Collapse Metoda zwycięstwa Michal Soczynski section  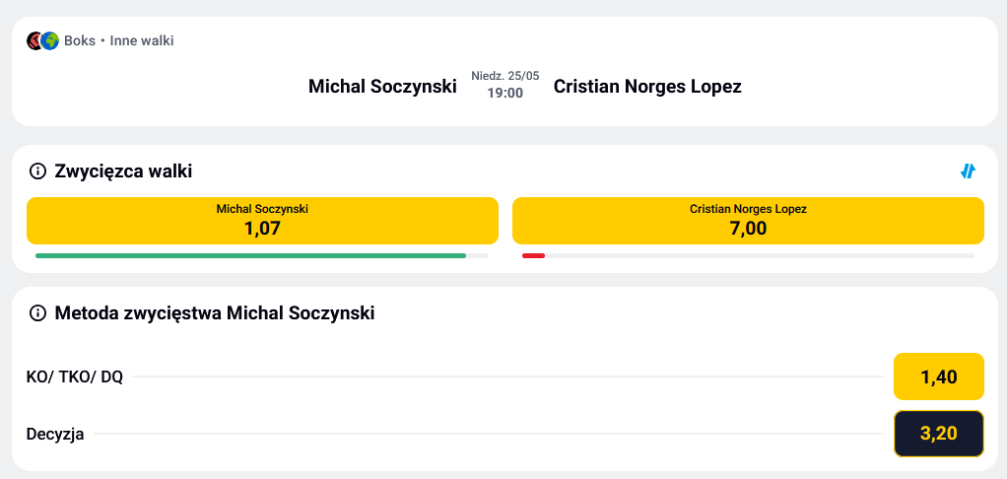click(215, 313)
